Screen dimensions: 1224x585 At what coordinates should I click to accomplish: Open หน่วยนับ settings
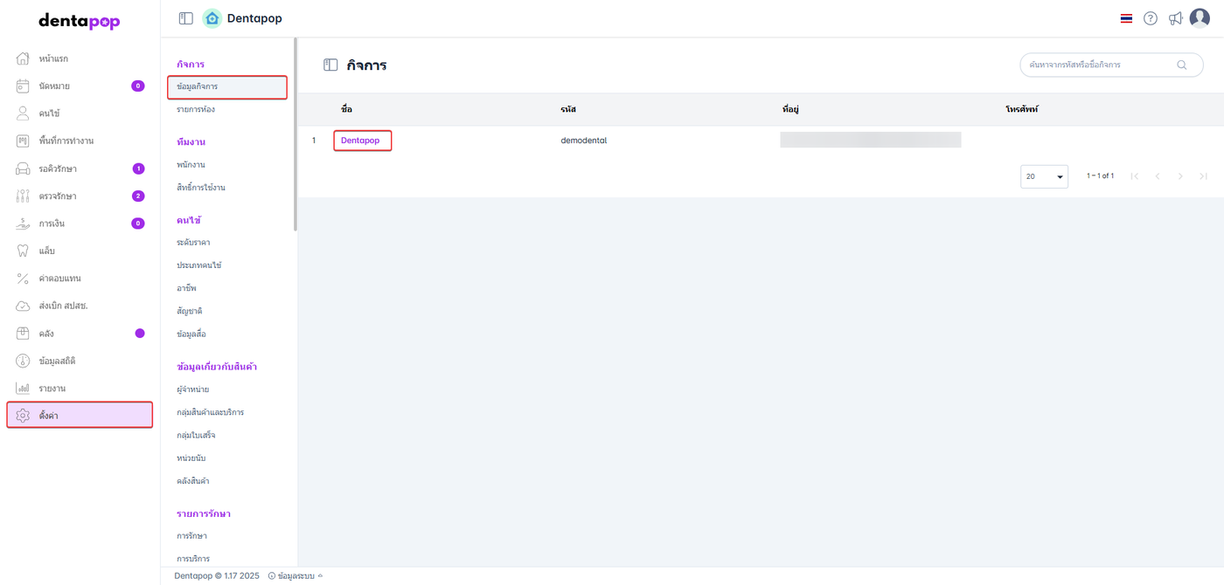[191, 458]
